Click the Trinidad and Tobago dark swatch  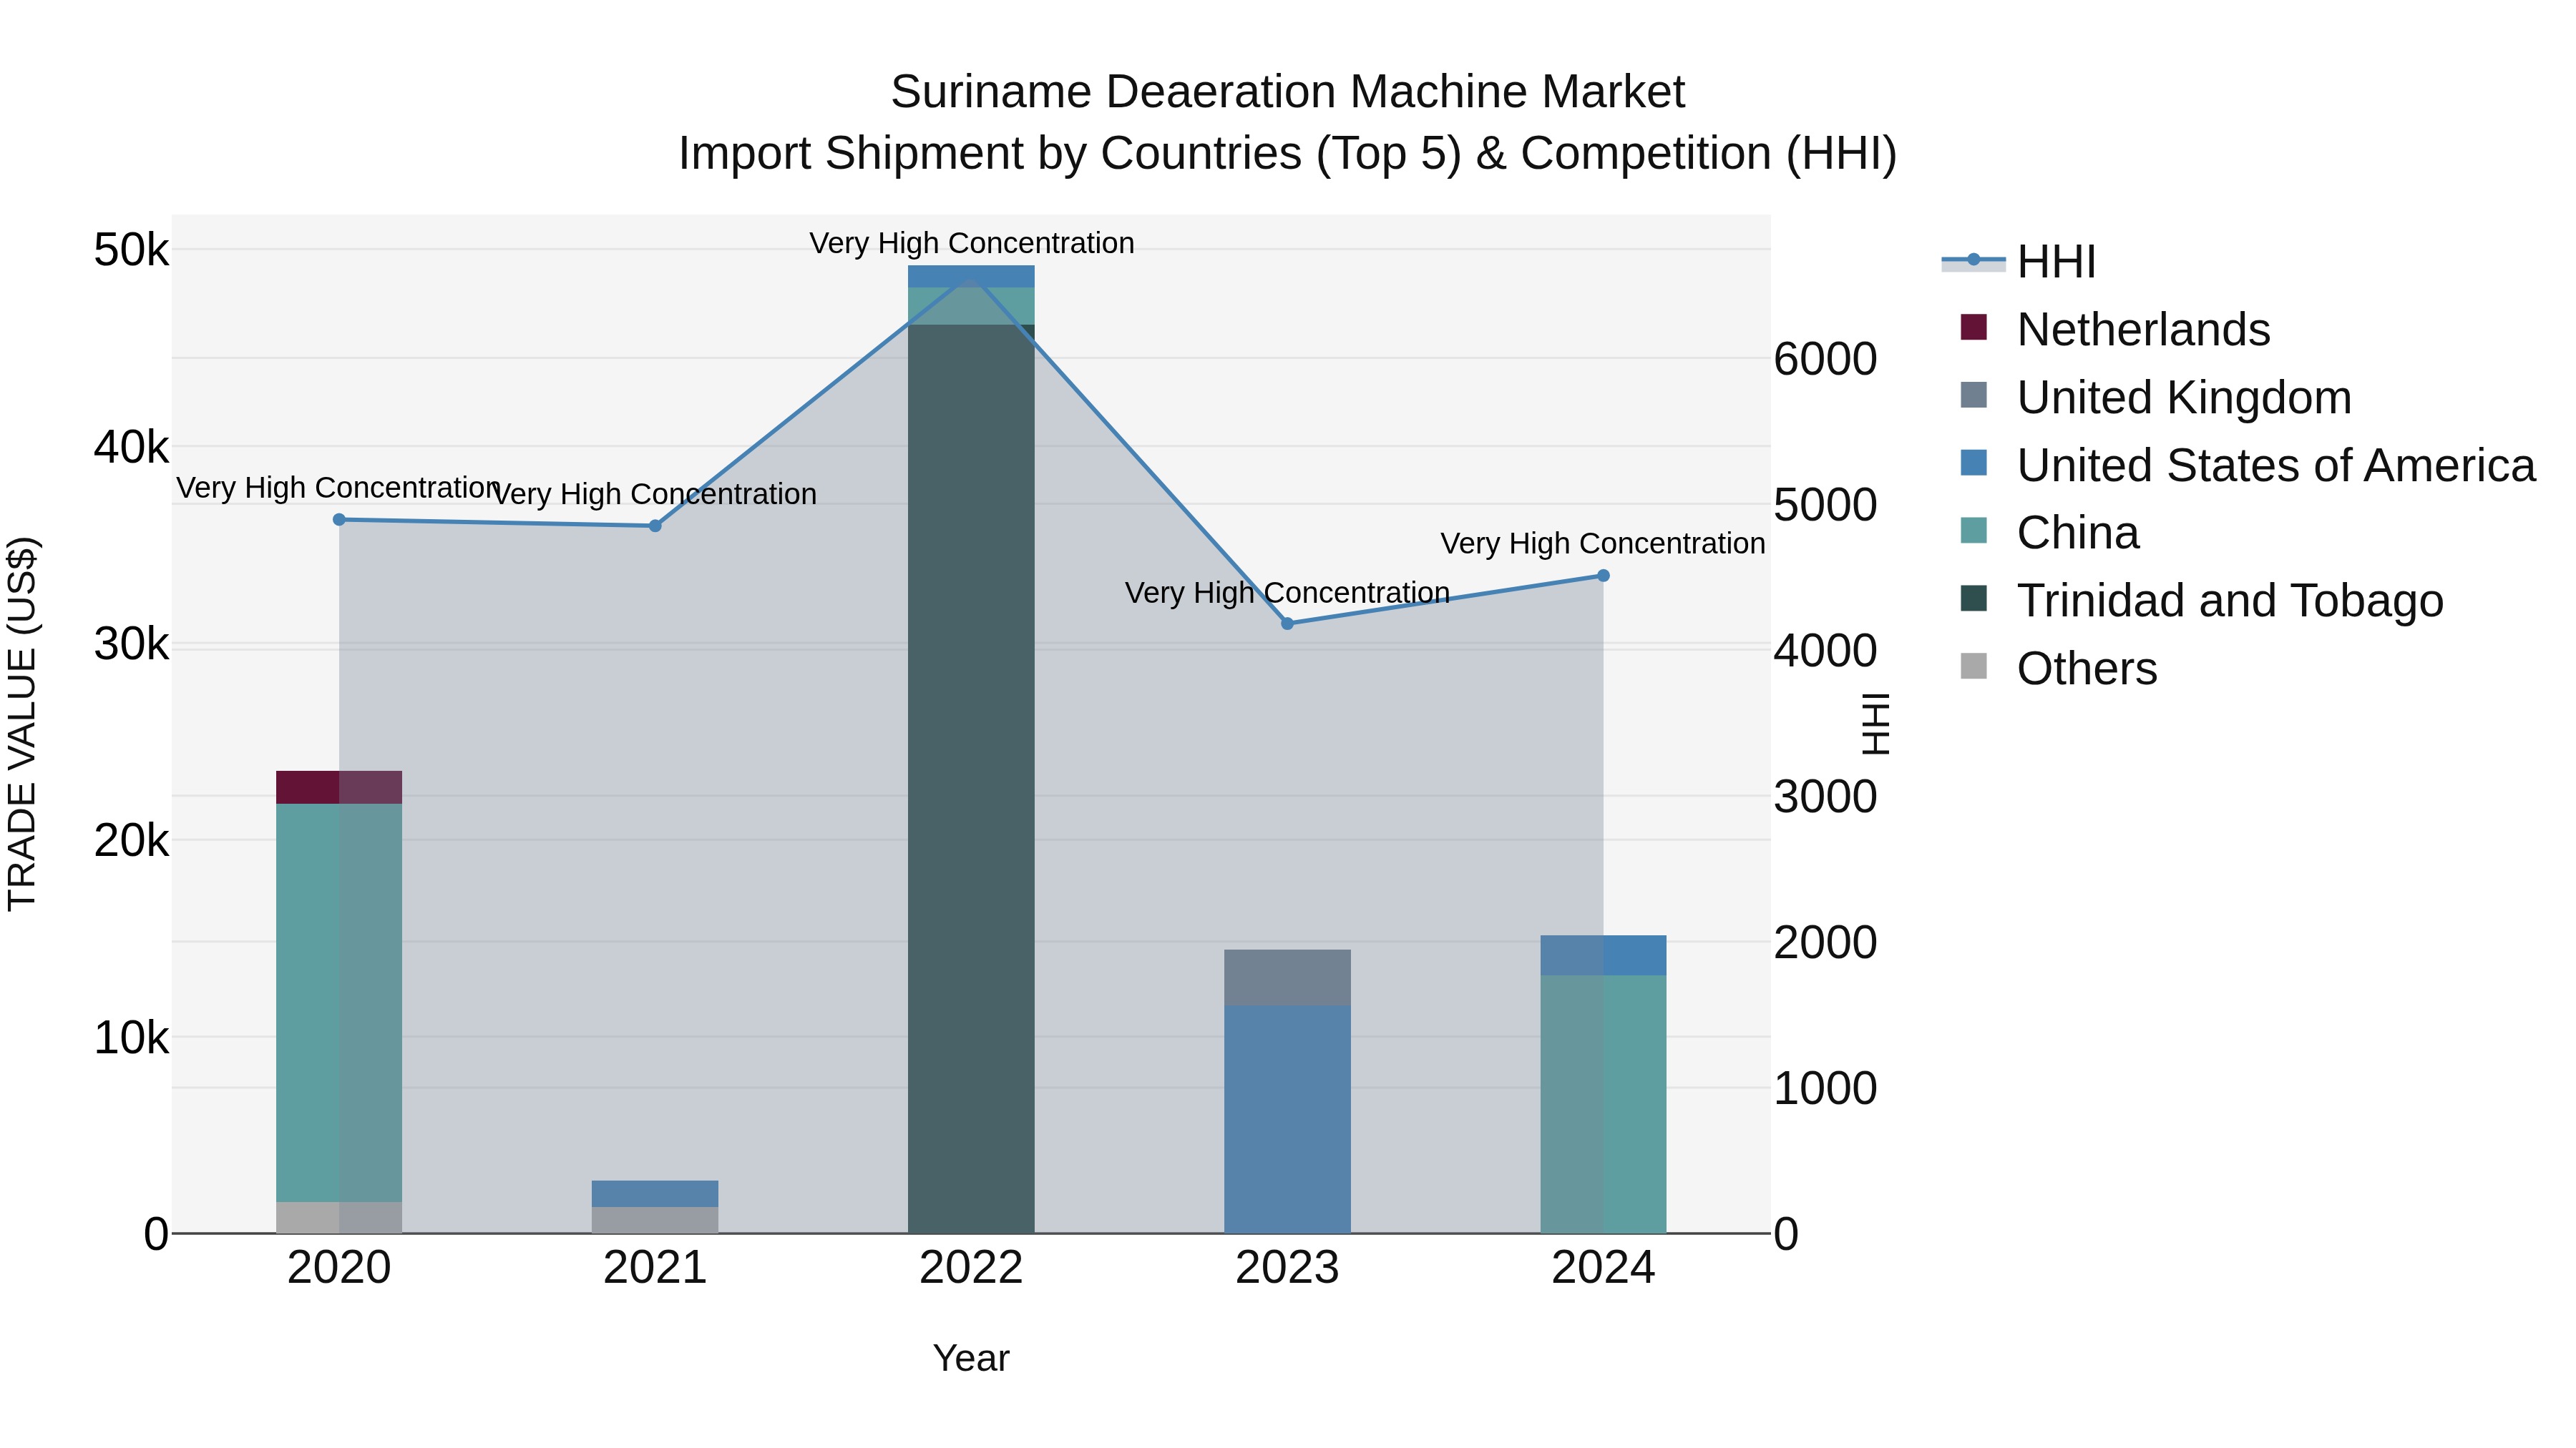click(x=1974, y=598)
